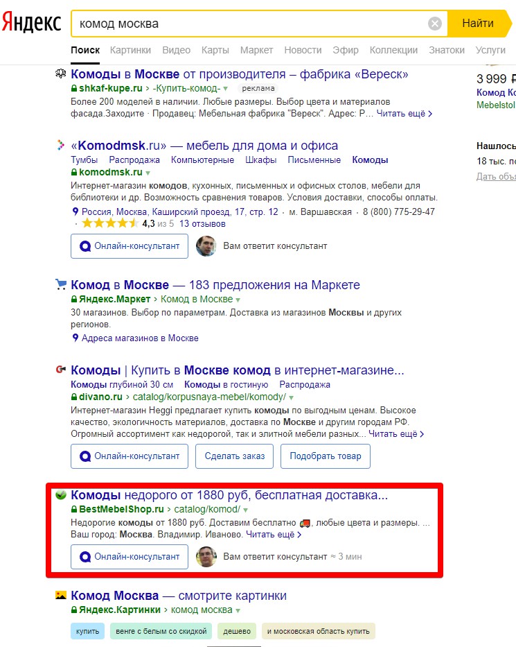This screenshot has height=647, width=516.
Task: Select и московская область купить chip
Action: [318, 631]
